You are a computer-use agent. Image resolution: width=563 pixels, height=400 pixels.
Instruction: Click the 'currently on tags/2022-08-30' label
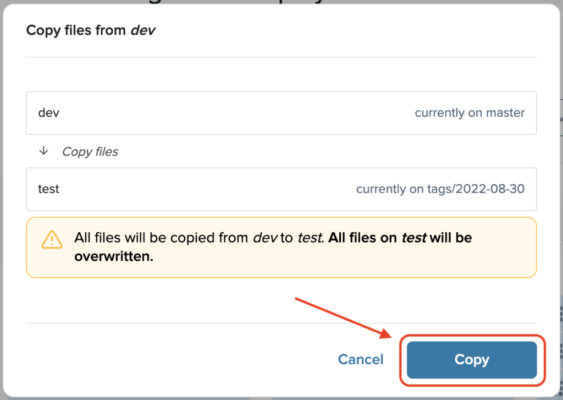coord(440,189)
